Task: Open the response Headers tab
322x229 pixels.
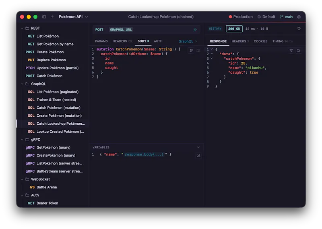Action: tap(240, 41)
